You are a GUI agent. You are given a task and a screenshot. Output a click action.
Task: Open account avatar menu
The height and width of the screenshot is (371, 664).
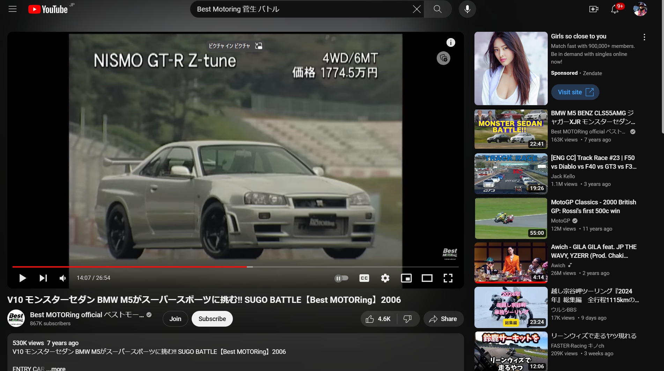click(640, 9)
